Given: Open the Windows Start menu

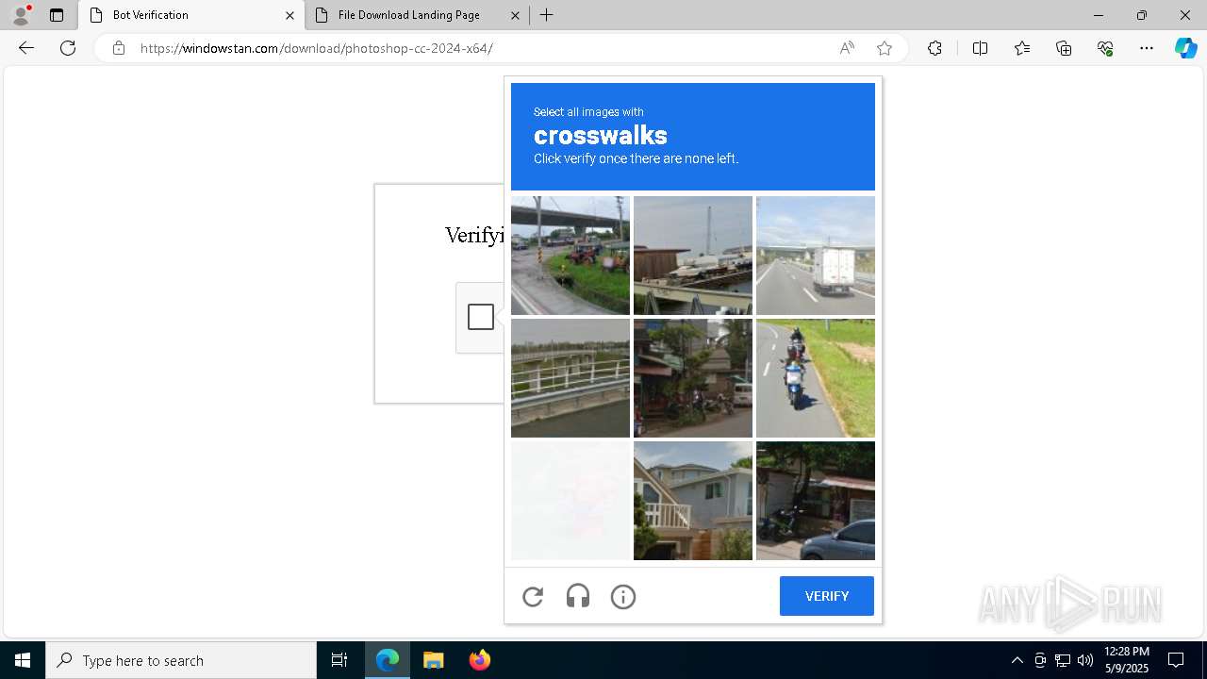Looking at the screenshot, I should (x=23, y=660).
